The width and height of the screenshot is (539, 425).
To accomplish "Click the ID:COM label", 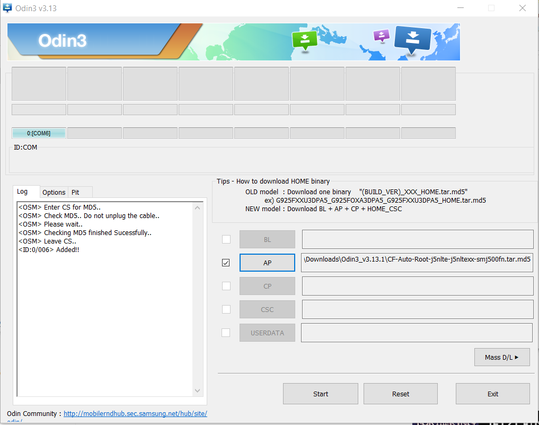I will pyautogui.click(x=25, y=148).
